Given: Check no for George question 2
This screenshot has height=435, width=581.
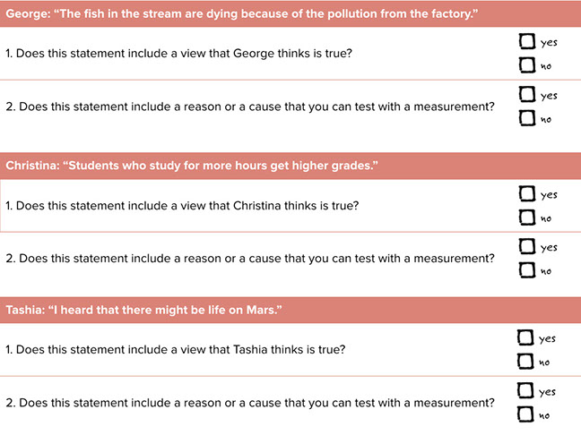Looking at the screenshot, I should tap(527, 118).
